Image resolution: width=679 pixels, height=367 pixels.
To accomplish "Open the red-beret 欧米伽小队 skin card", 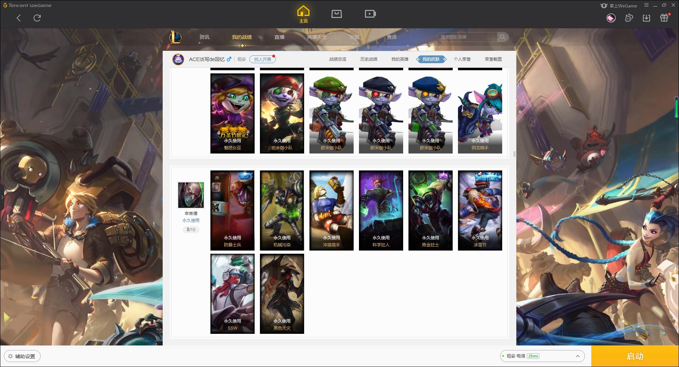I will pos(282,113).
